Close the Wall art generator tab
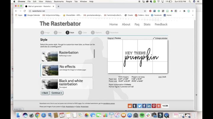This screenshot has width=213, height=119. click(x=53, y=6)
